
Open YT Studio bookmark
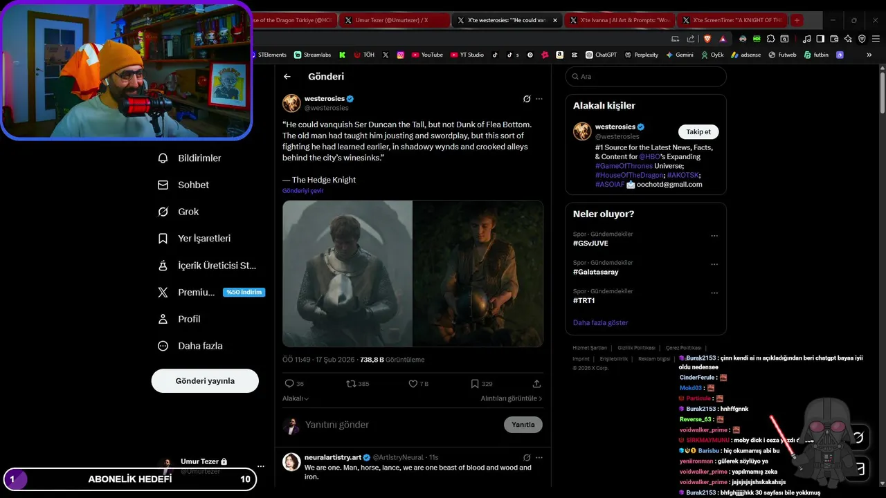(x=467, y=55)
